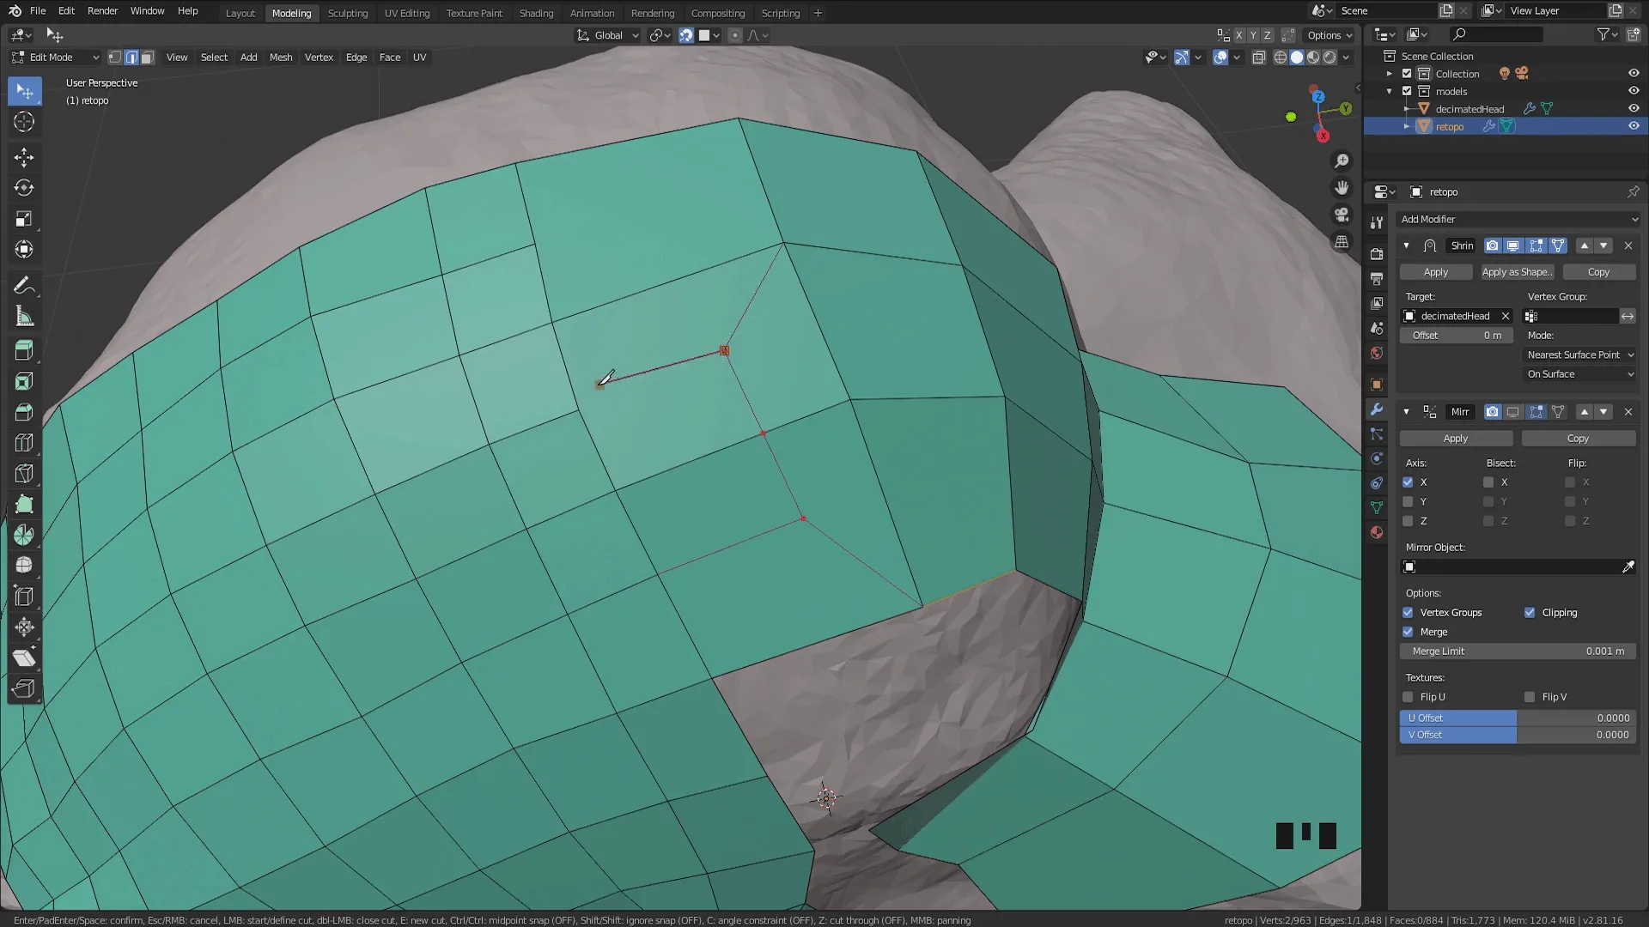Click the V Offset slider
This screenshot has width=1649, height=927.
click(1518, 735)
